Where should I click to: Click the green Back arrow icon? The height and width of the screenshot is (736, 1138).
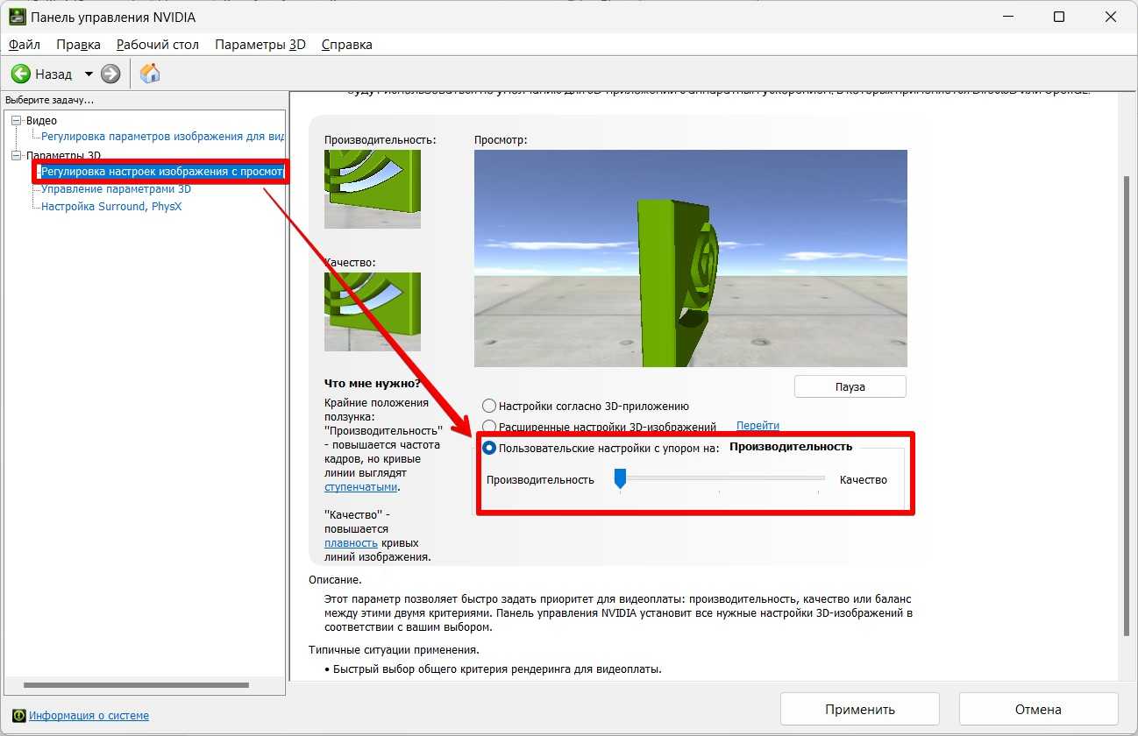click(x=20, y=74)
